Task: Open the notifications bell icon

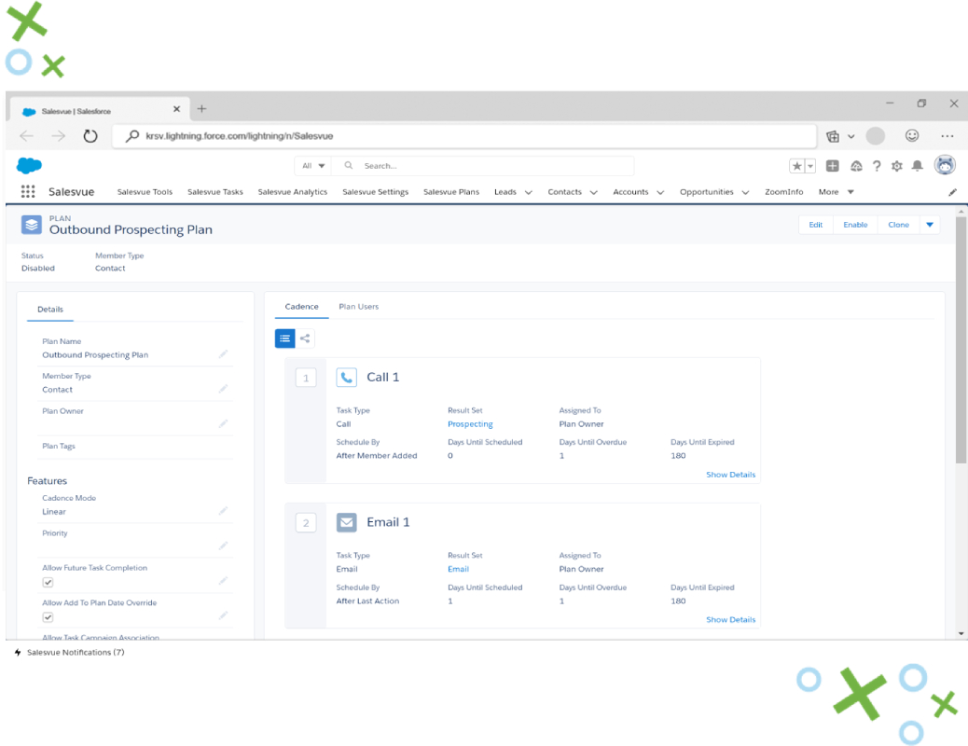Action: coord(918,165)
